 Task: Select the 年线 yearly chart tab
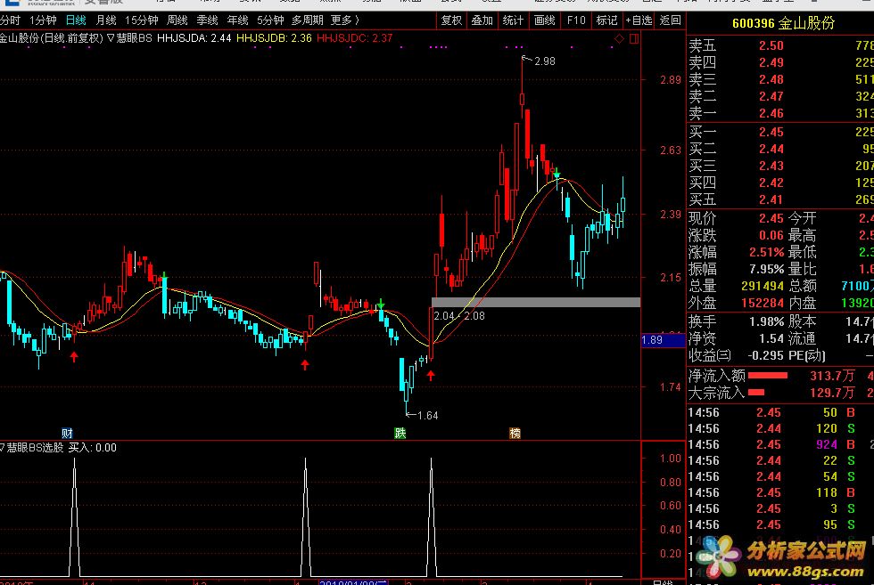237,20
